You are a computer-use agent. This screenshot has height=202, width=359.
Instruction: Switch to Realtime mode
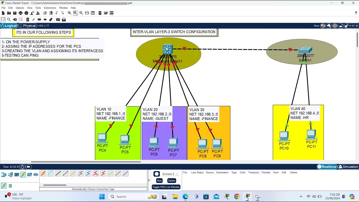(327, 167)
